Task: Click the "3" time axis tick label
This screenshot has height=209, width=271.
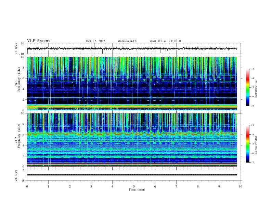Action: click(x=91, y=186)
